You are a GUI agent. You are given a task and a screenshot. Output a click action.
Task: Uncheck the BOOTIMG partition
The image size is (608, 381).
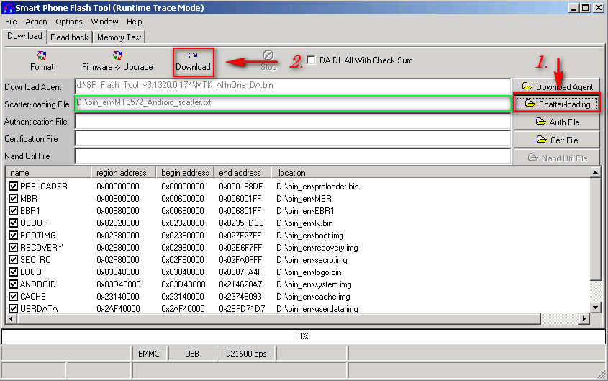click(x=13, y=235)
